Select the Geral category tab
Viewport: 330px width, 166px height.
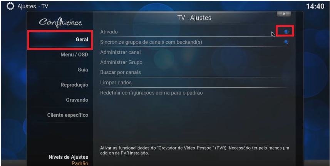60,40
